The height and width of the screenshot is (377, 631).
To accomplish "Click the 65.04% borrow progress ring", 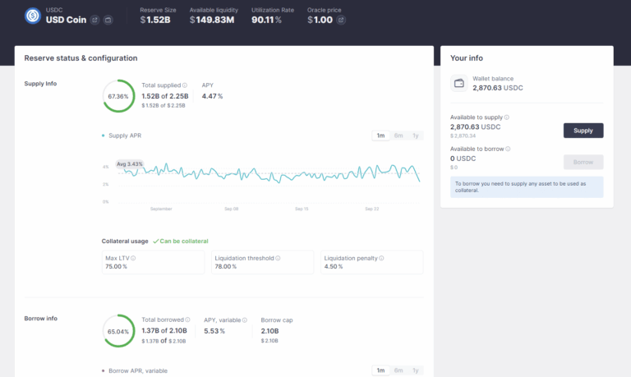I will click(118, 329).
